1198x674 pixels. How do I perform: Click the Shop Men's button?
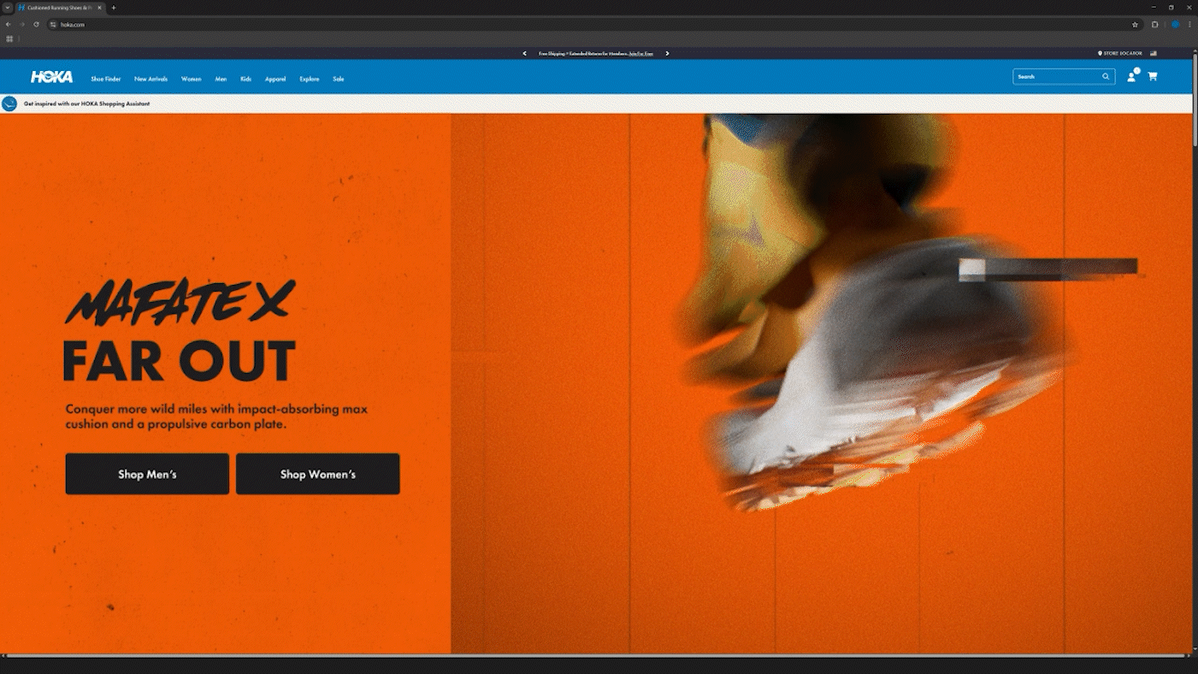coord(147,474)
